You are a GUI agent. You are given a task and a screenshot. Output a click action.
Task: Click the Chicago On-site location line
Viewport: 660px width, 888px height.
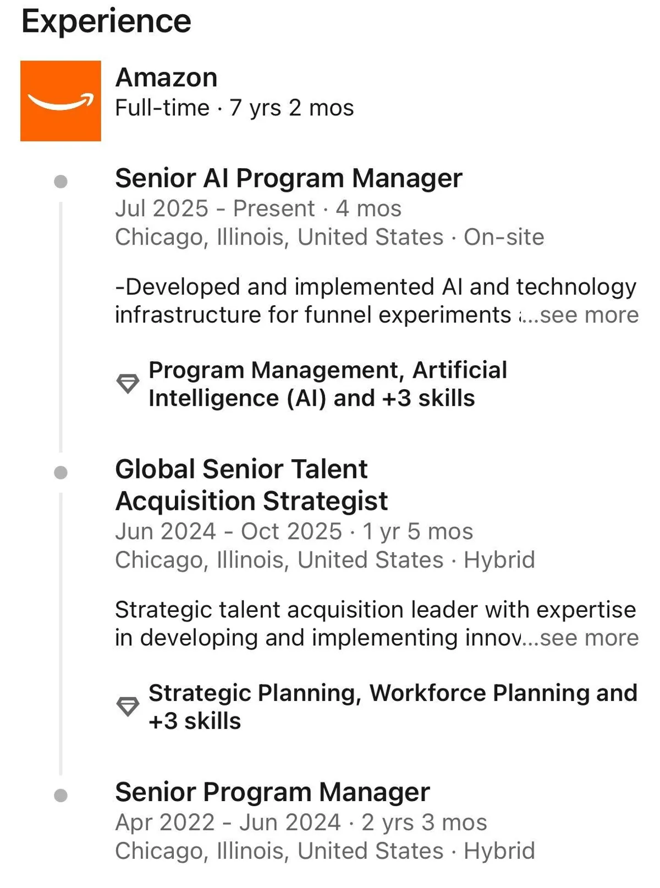point(329,237)
